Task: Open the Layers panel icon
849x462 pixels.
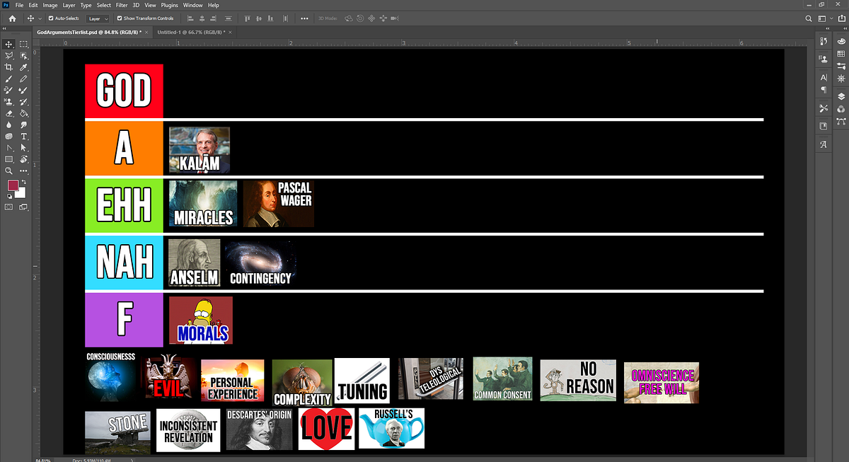Action: point(841,96)
